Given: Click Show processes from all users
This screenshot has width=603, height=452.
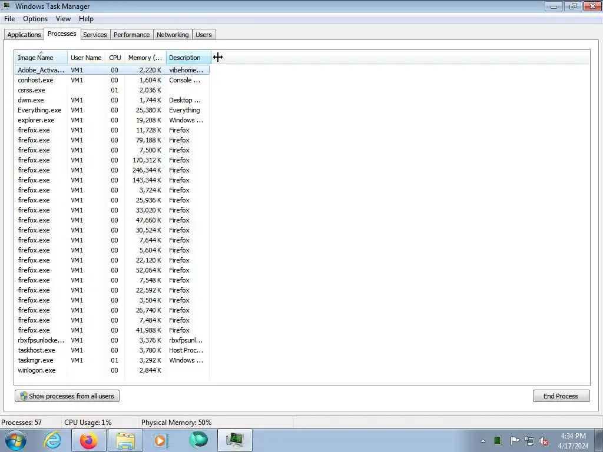Looking at the screenshot, I should pyautogui.click(x=67, y=396).
